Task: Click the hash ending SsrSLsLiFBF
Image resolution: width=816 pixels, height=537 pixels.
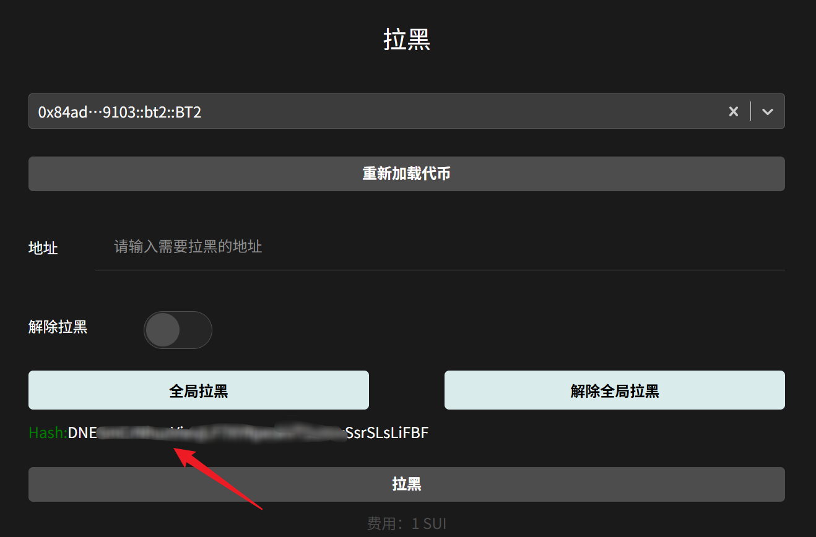Action: click(x=387, y=432)
